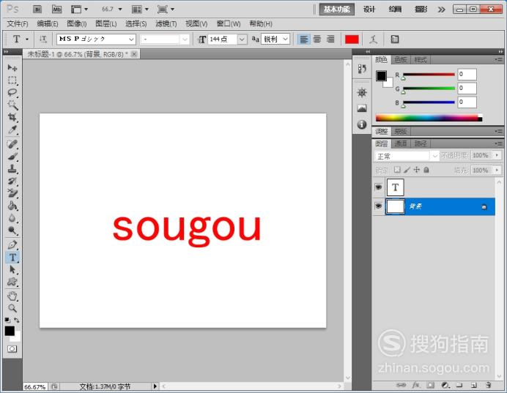The height and width of the screenshot is (393, 507).
Task: Click the G value input field
Action: tap(467, 88)
